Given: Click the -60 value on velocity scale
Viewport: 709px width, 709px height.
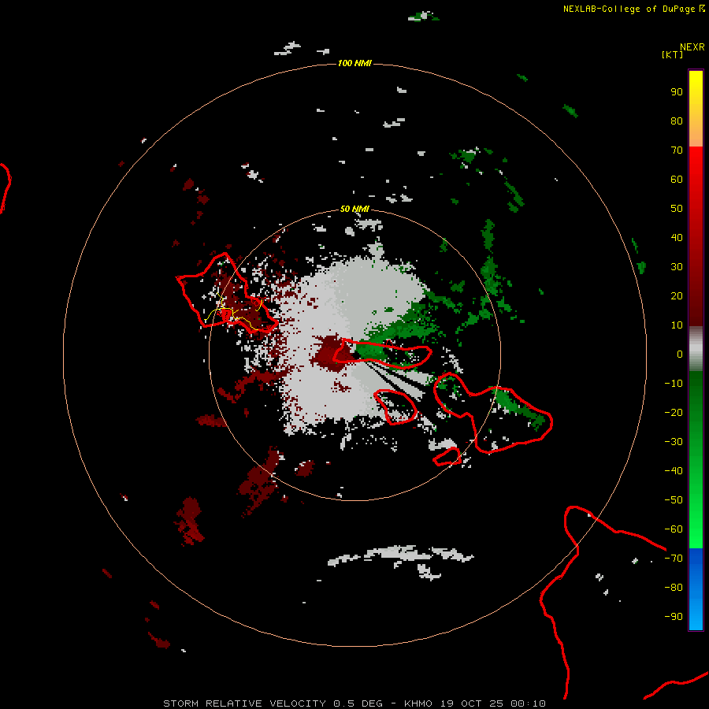Looking at the screenshot, I should pos(674,529).
